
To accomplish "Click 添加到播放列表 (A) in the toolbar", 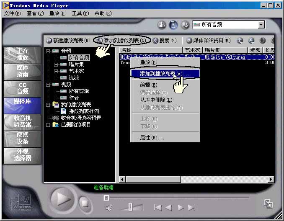I will (122, 40).
